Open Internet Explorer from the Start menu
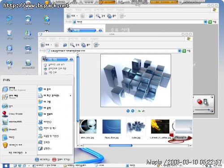The height and width of the screenshot is (168, 224). (x=14, y=89)
